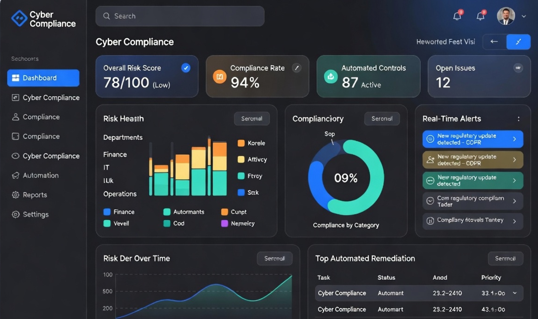Click the 'Automart' status cell
Viewport: 538px width, 319px height.
[390, 309]
